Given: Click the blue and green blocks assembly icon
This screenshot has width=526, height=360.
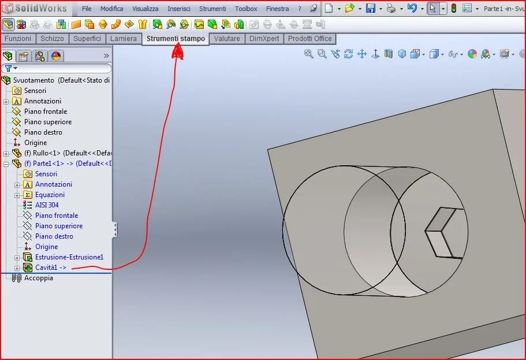Looking at the screenshot, I should coord(61,24).
